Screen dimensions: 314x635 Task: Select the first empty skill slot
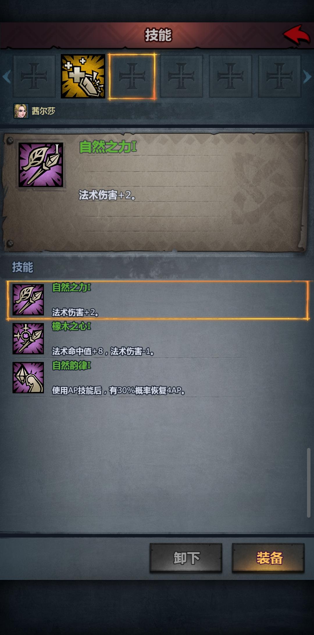point(34,76)
